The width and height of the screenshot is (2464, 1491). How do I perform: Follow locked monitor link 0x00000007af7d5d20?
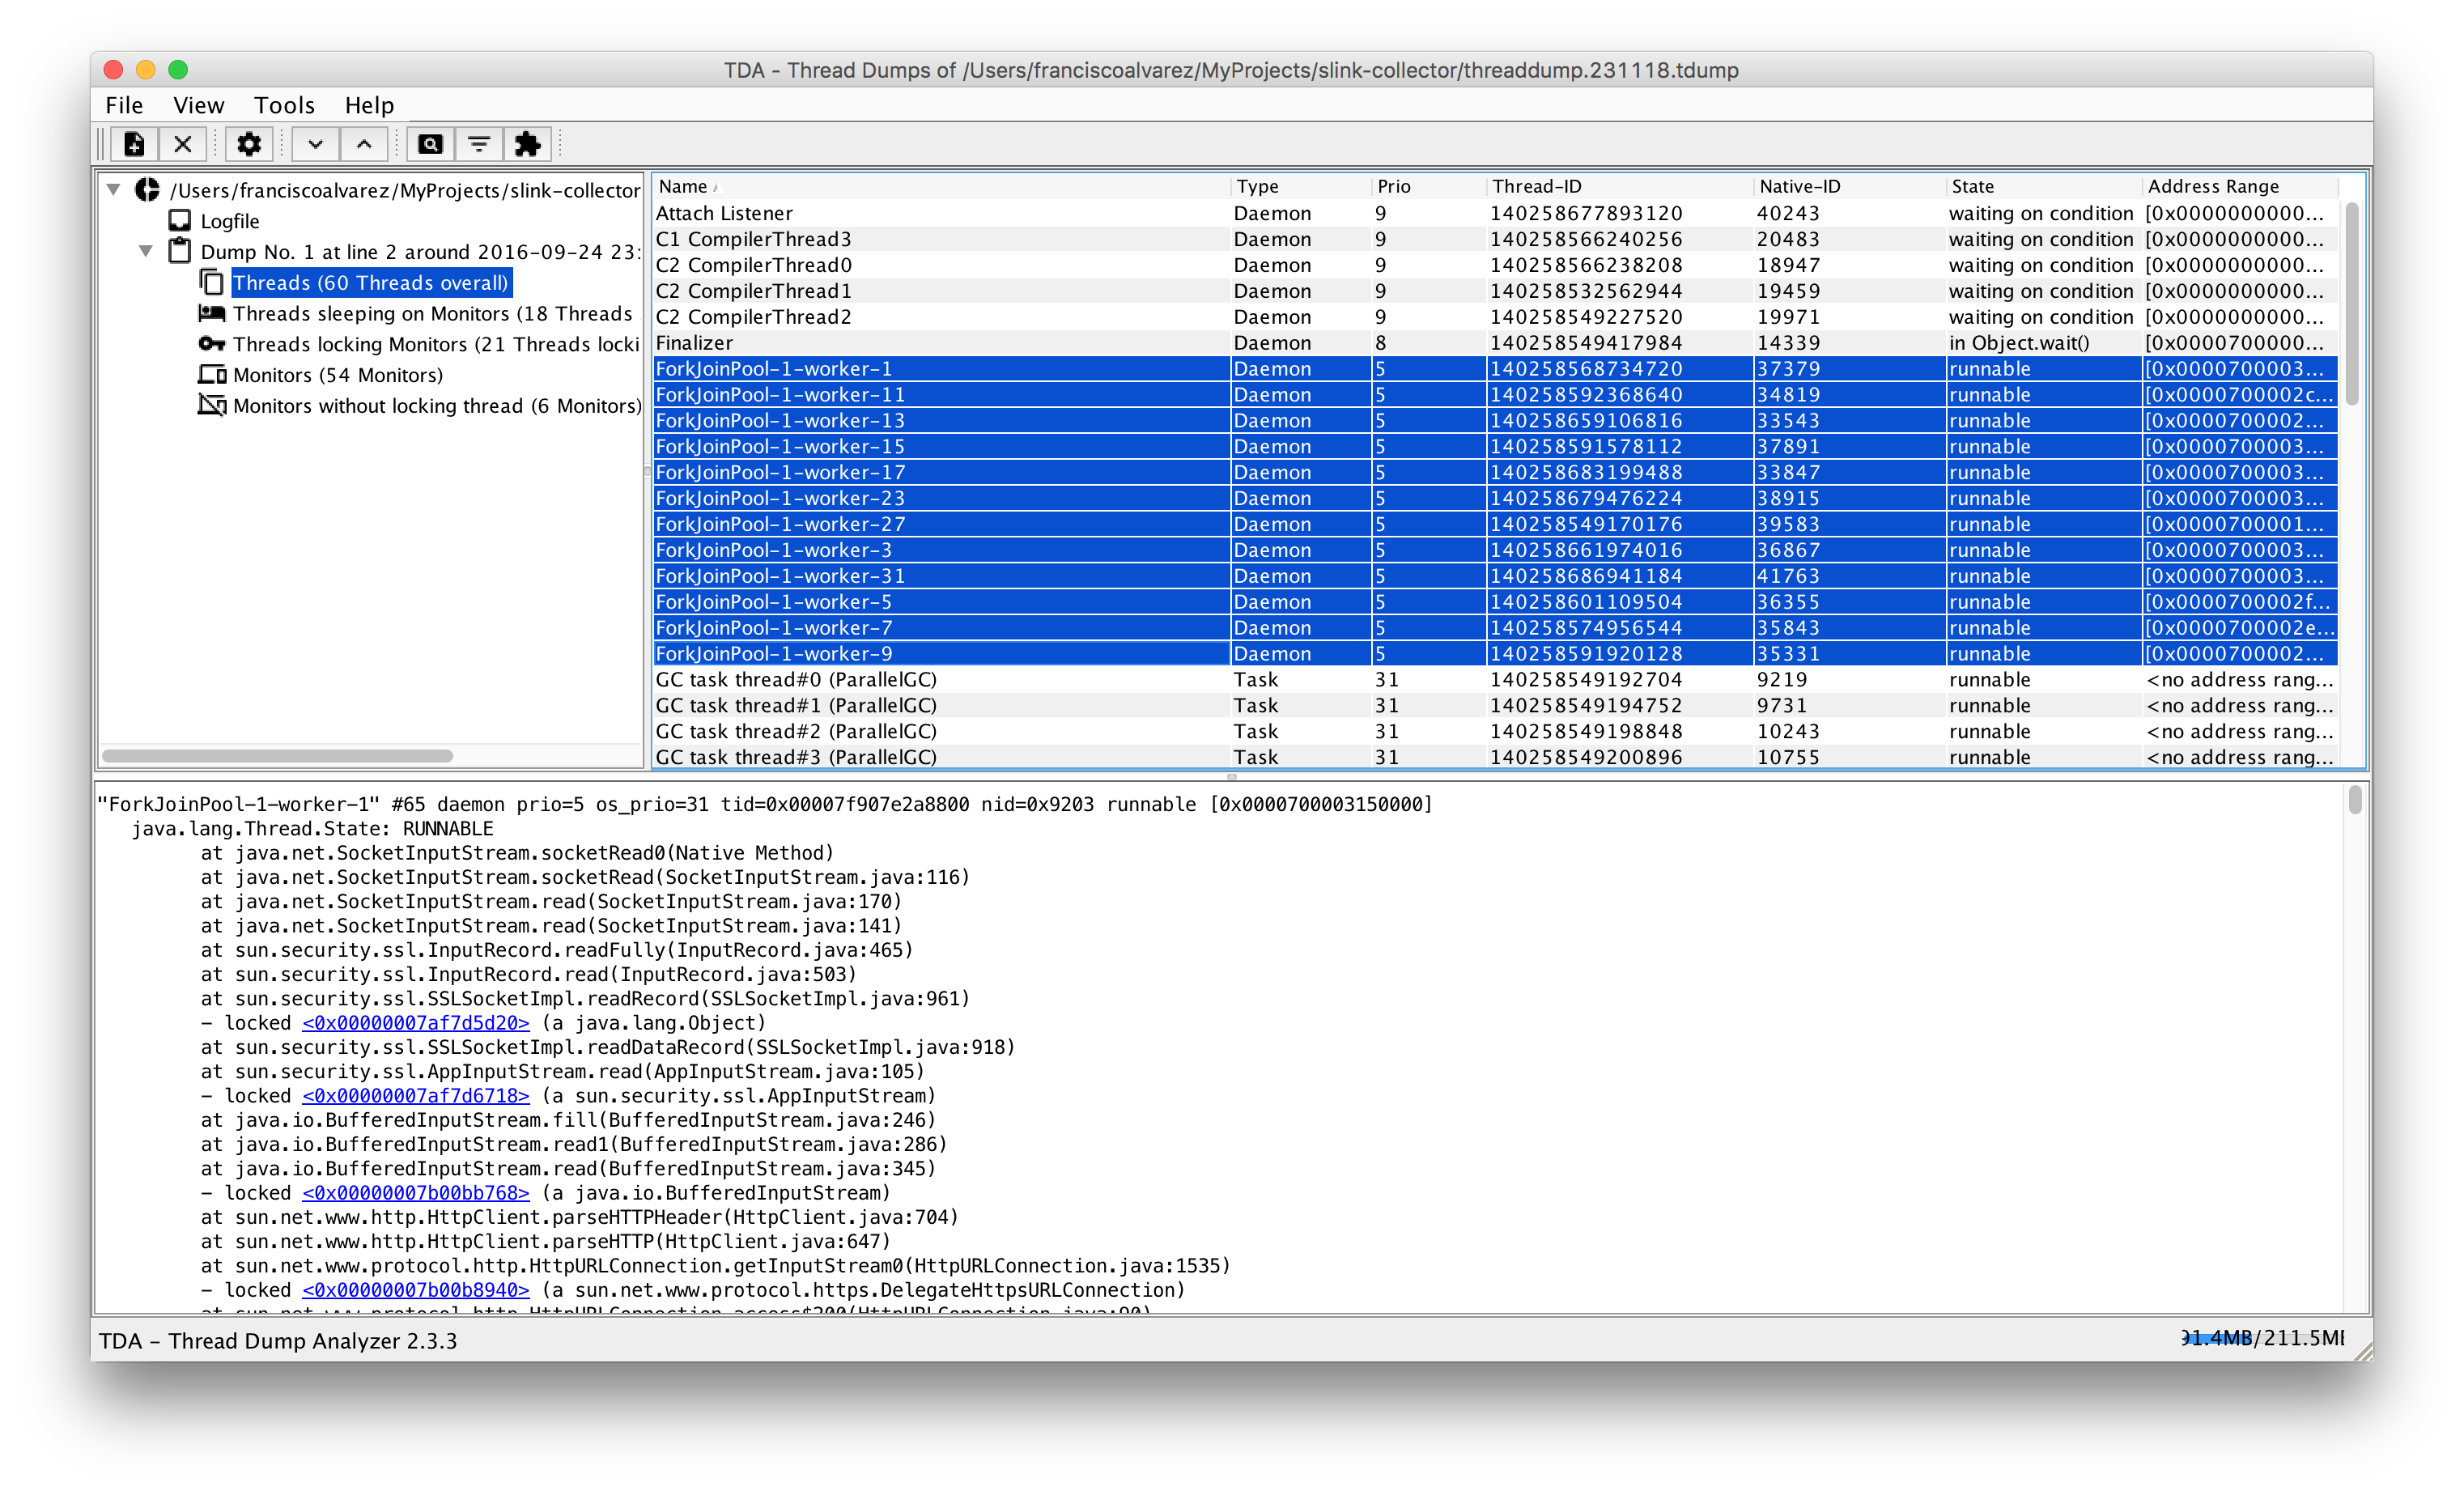click(416, 1023)
